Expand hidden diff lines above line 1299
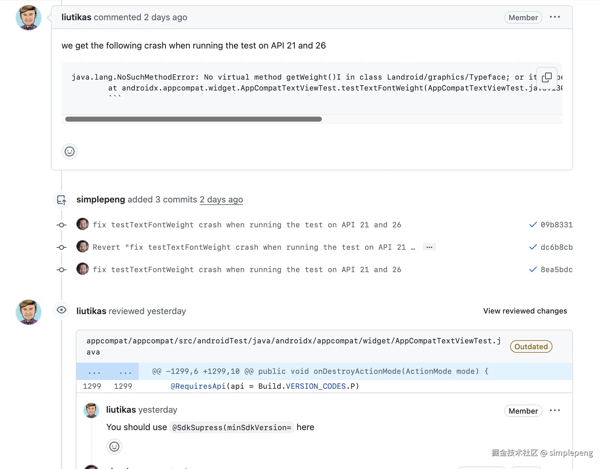This screenshot has height=469, width=604. point(107,371)
